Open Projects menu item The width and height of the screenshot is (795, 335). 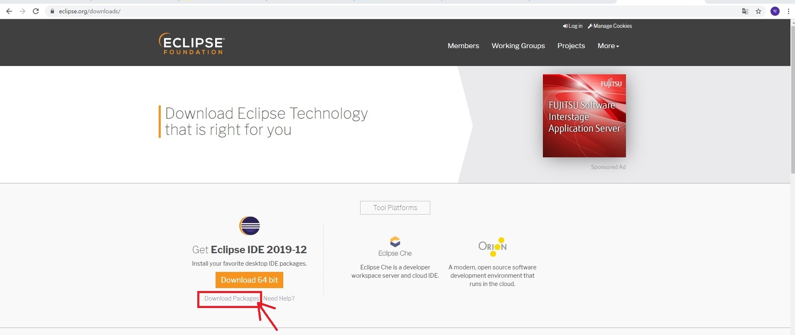(571, 46)
